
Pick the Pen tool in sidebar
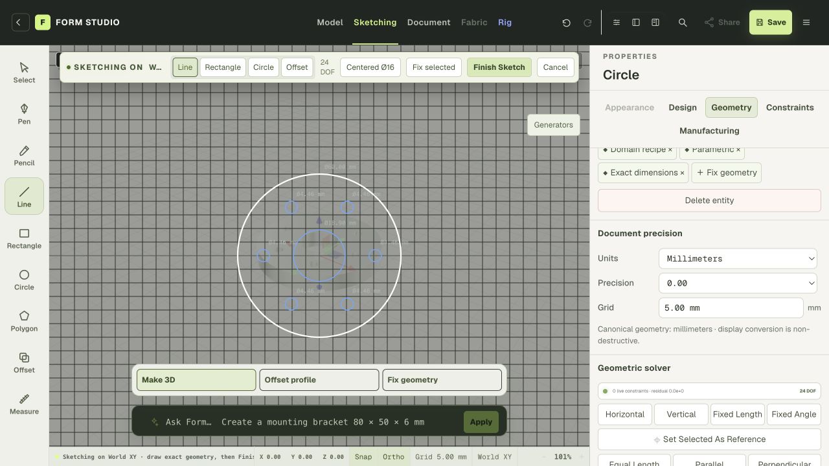click(x=24, y=113)
